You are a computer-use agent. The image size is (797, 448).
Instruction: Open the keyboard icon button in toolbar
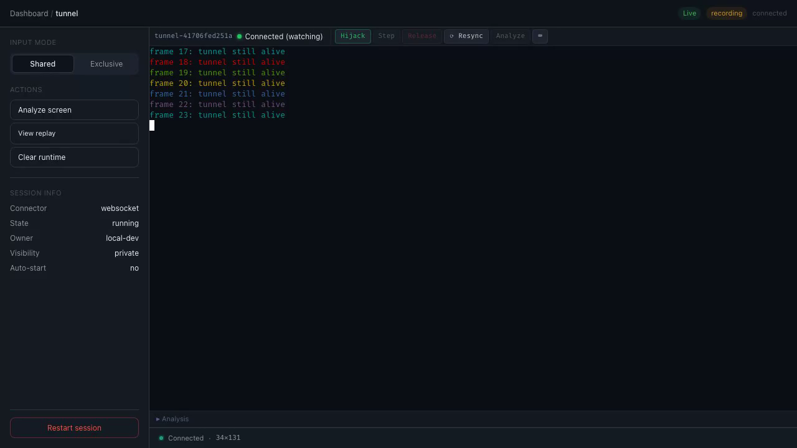(540, 36)
